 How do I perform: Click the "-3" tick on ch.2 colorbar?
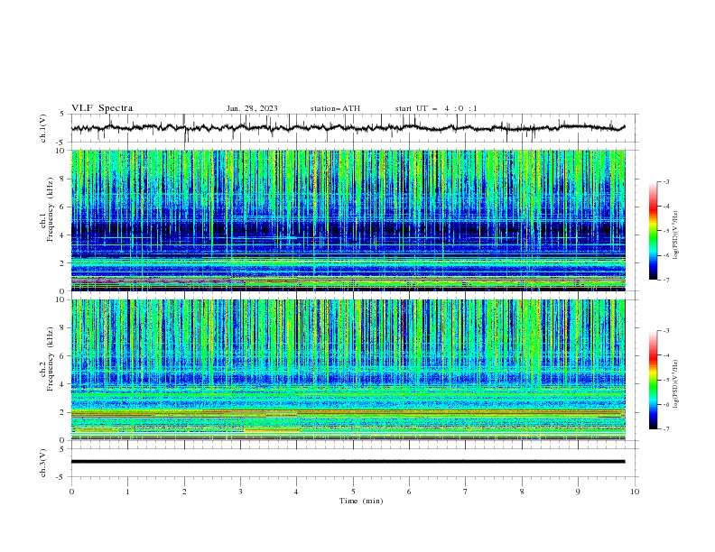tap(666, 331)
